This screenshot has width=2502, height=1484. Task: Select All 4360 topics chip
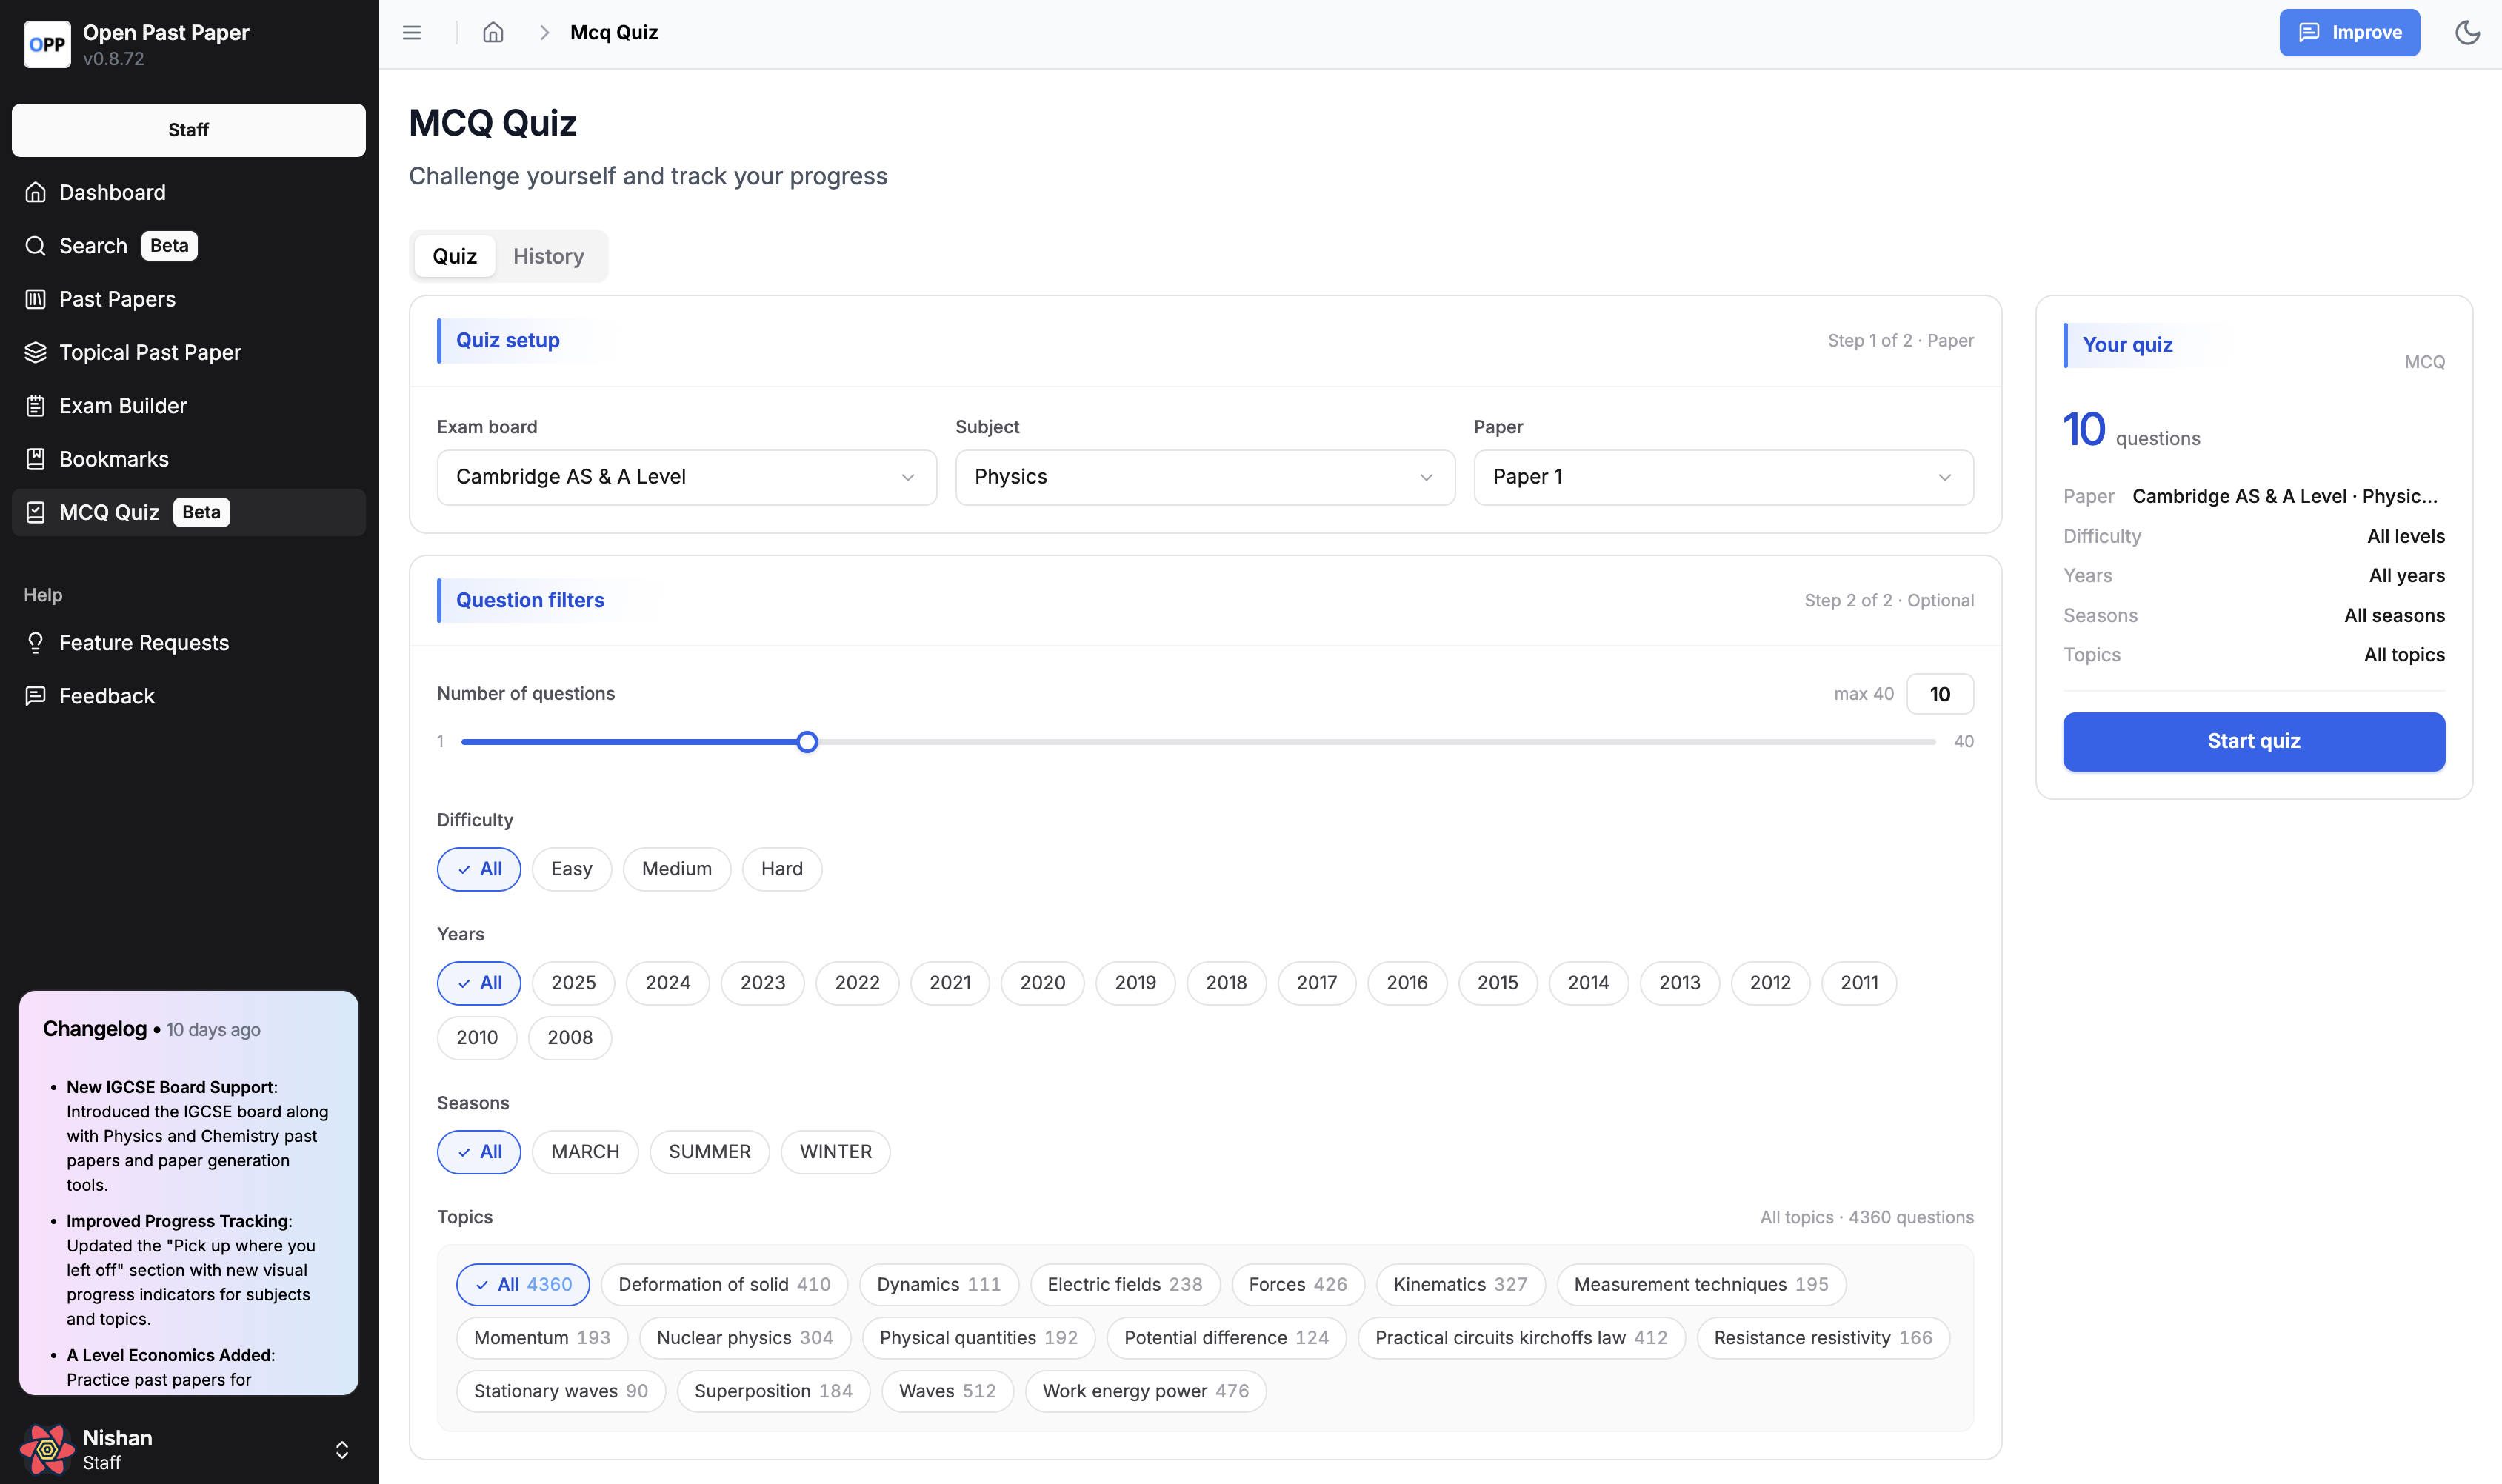523,1285
